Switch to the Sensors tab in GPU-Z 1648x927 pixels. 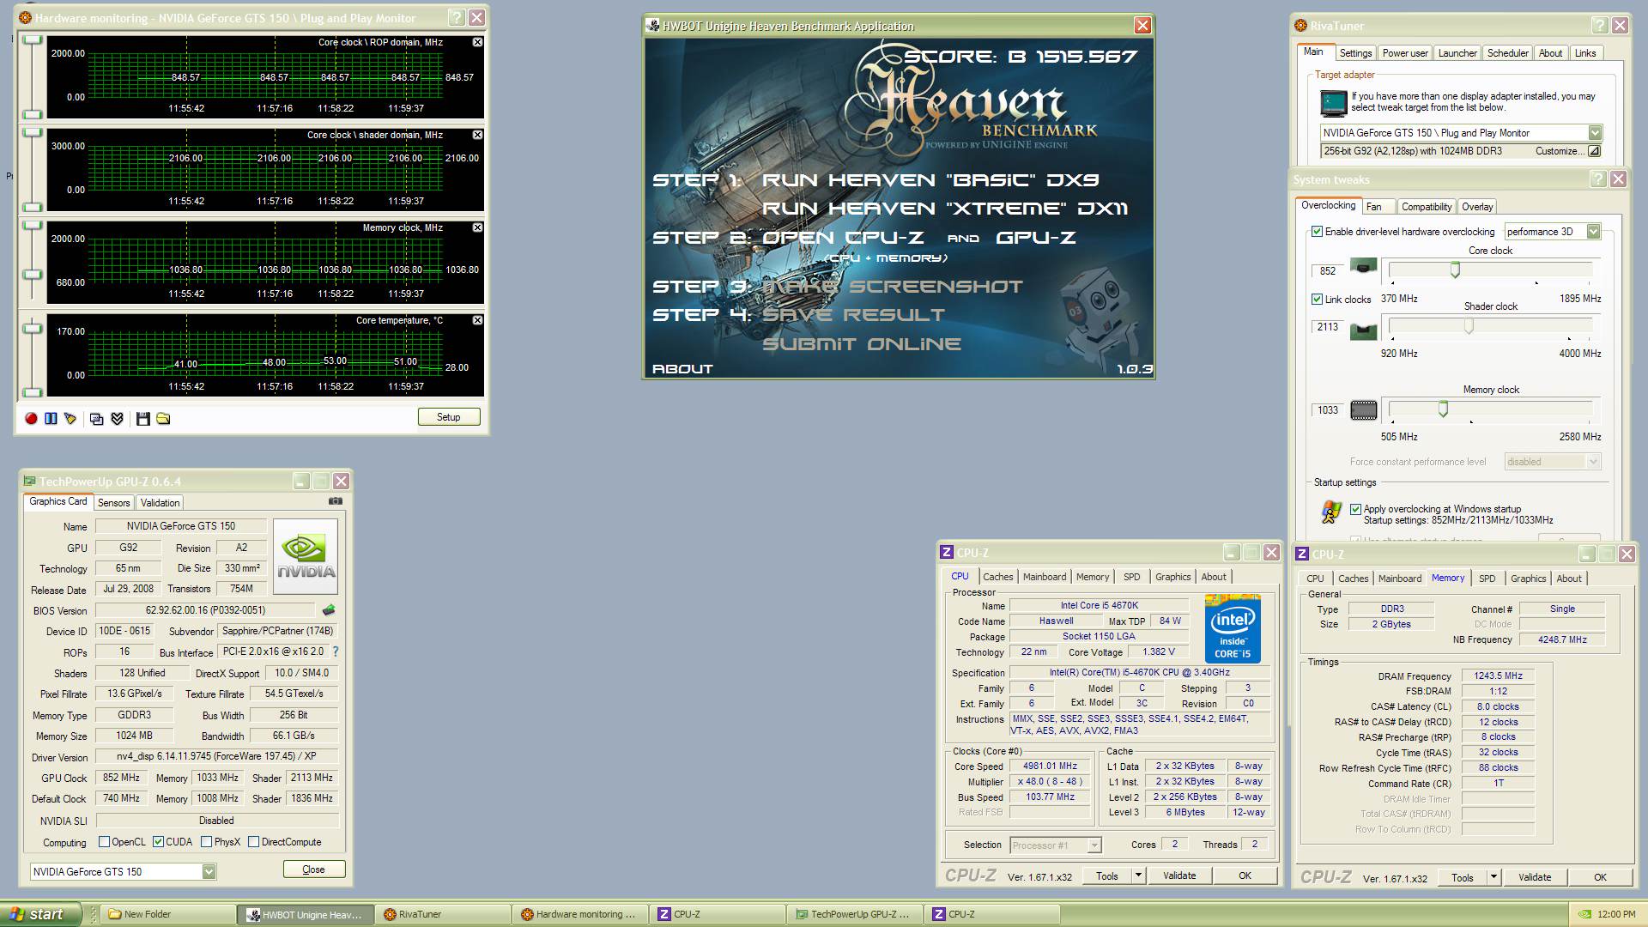(x=113, y=503)
